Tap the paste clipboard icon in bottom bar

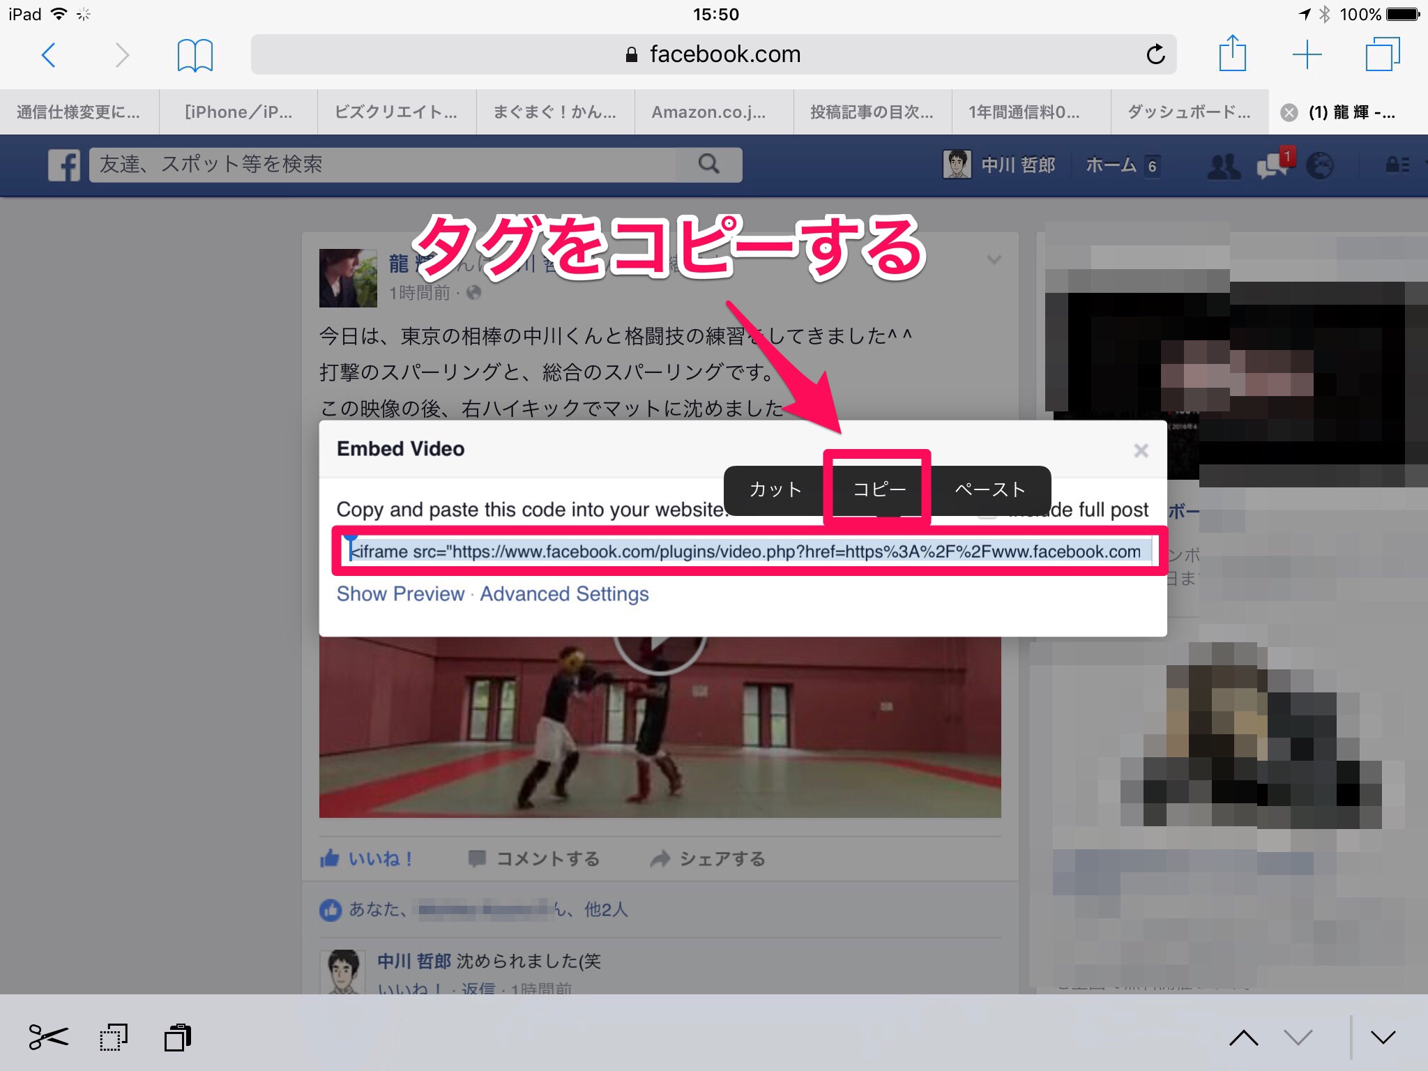click(178, 1038)
